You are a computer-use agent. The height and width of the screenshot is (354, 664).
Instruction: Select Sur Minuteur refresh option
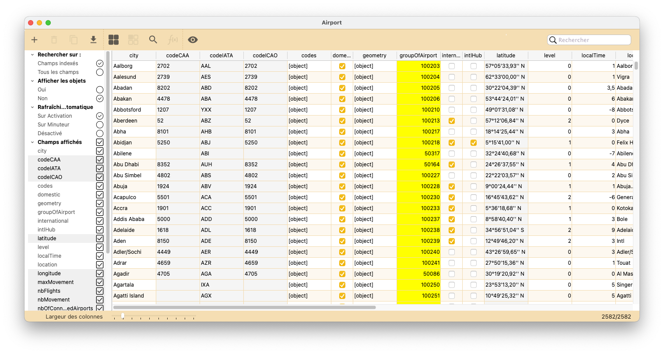(x=100, y=125)
